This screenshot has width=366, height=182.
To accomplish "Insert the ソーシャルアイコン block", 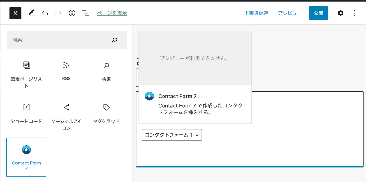I will [66, 117].
